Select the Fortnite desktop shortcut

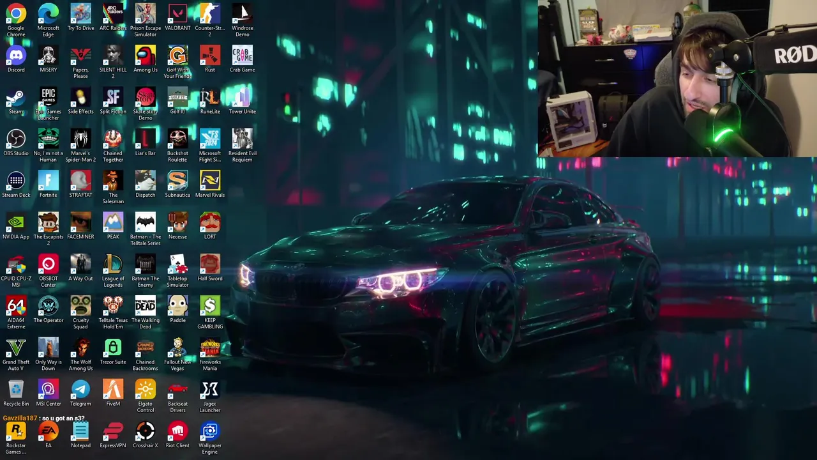click(x=48, y=180)
